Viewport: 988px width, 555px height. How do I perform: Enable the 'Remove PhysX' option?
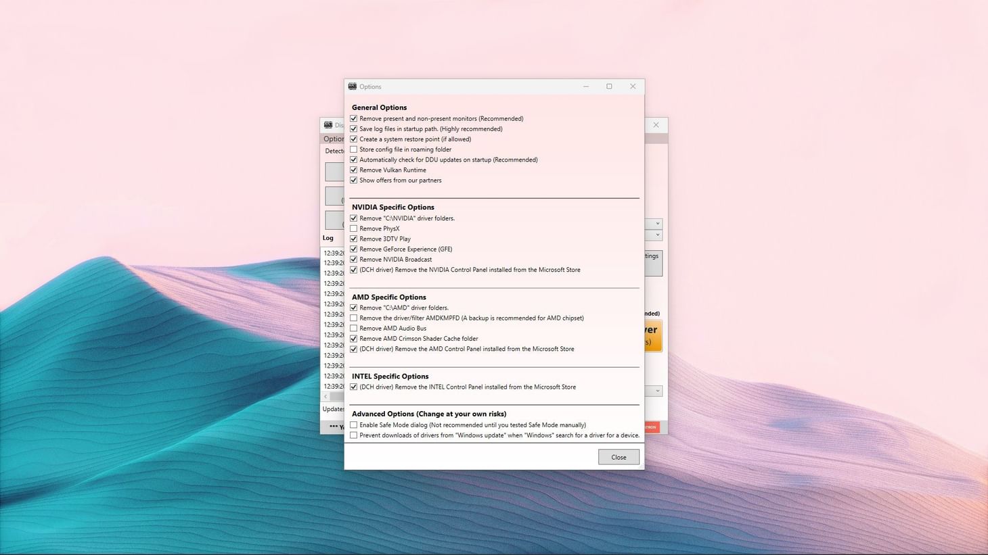(354, 228)
